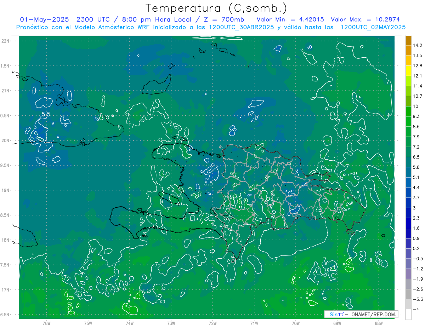Image resolution: width=425 pixels, height=328 pixels.
Task: Click the "68W" longitude axis label
Action: coord(379,323)
